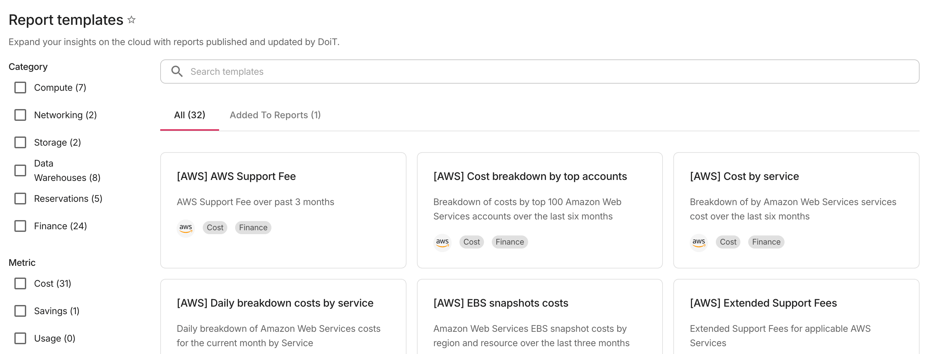
Task: Open [AWS] Daily breakdown costs by service template
Action: (275, 303)
